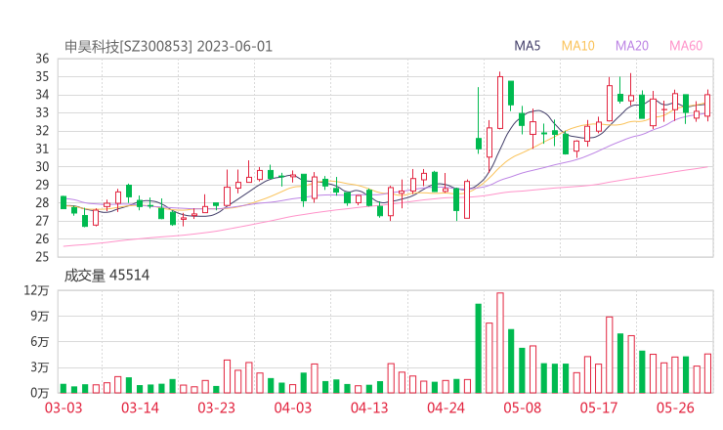Click the 03-14 date axis label
723x430 pixels.
click(140, 408)
